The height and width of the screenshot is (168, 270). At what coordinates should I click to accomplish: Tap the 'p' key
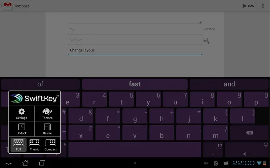[256, 99]
